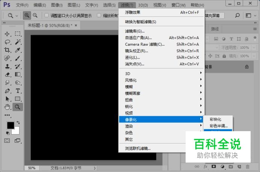Select 彩色半调... in pixelate submenu

point(218,126)
